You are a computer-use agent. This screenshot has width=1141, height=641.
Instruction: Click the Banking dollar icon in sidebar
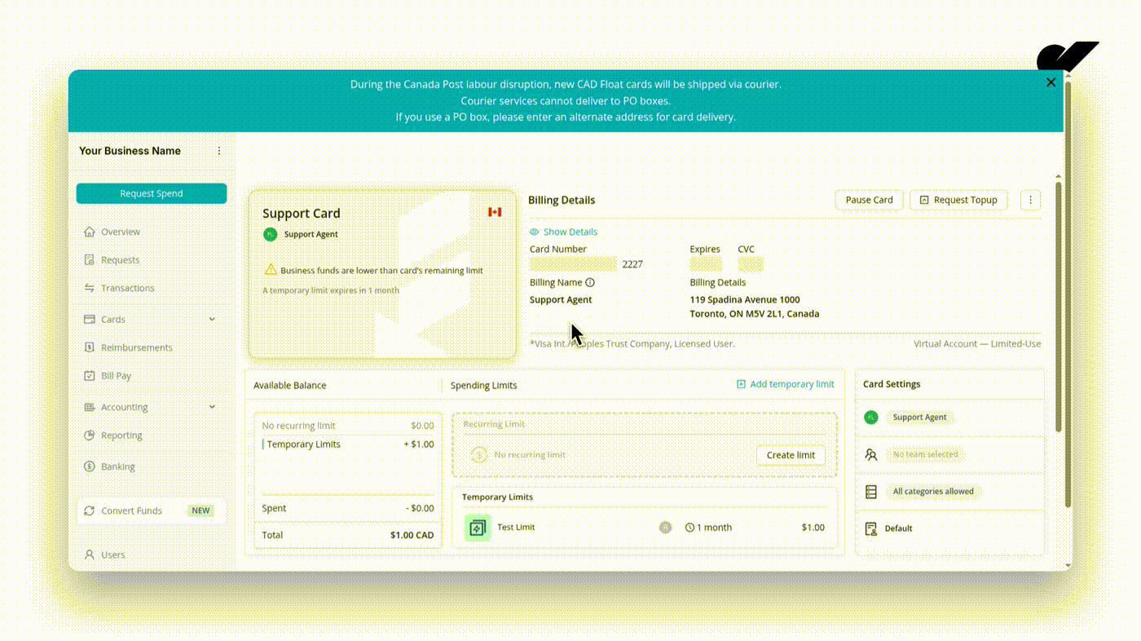coord(90,466)
